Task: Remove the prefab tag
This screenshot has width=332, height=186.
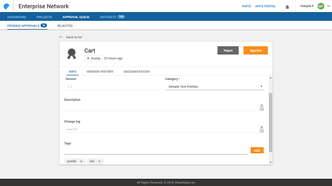Action: (x=81, y=161)
